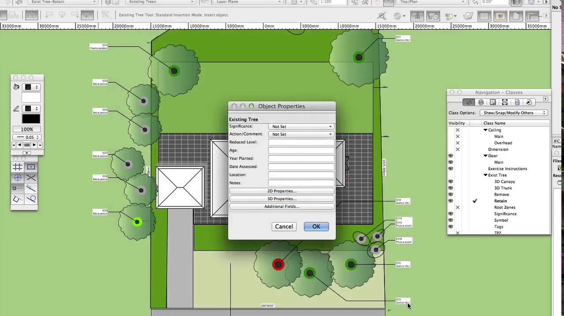Open the Significance dropdown

click(x=301, y=126)
